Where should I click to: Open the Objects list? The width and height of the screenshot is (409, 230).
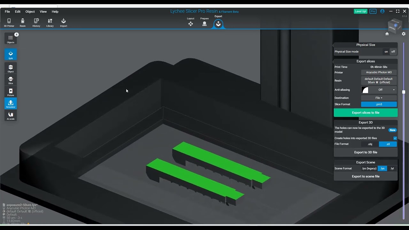pos(11,39)
